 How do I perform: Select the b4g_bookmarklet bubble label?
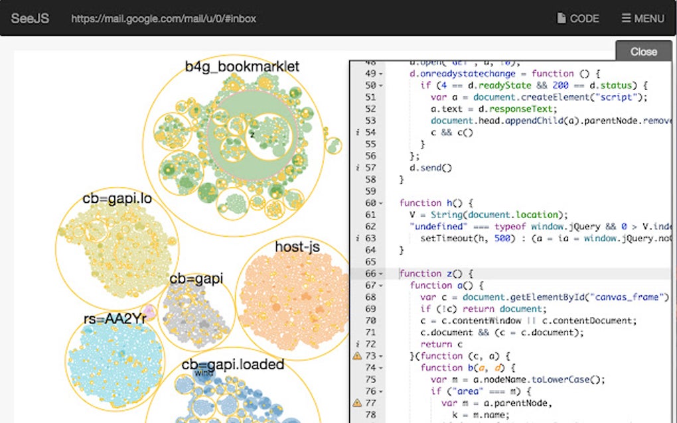coord(242,66)
